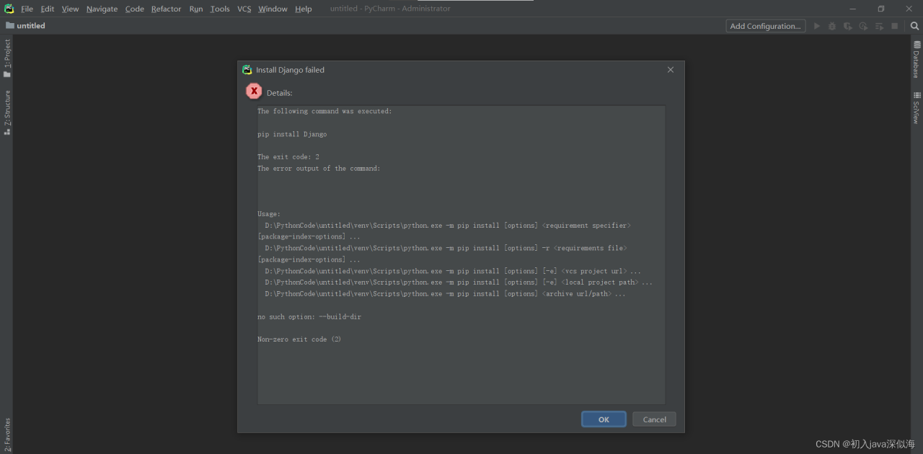This screenshot has height=454, width=923.
Task: Click the 'The exit code: 2' line
Action: [288, 157]
